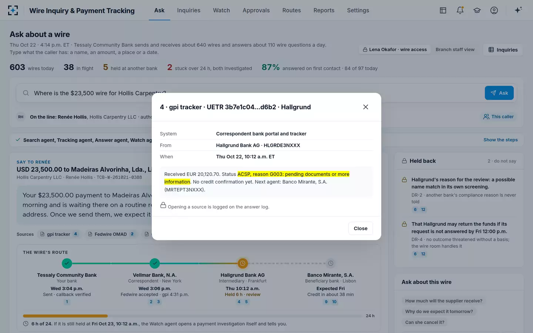Open the Reports tab
This screenshot has width=533, height=333.
(x=324, y=10)
